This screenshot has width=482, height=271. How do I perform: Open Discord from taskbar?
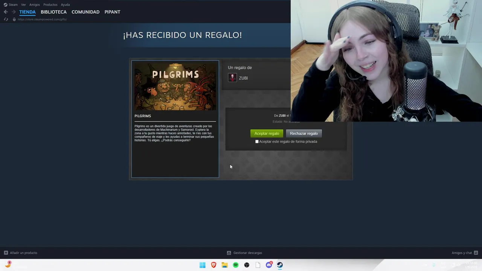[269, 265]
